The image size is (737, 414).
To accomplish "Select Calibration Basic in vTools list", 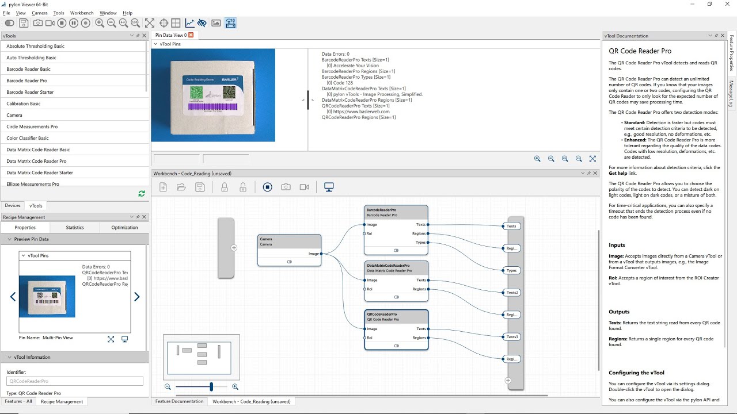I will pyautogui.click(x=73, y=103).
